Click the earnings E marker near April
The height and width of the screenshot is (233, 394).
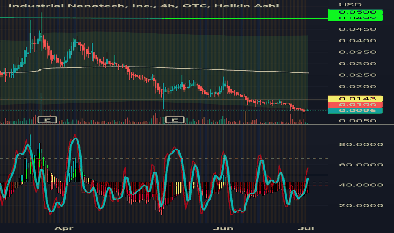pyautogui.click(x=47, y=120)
